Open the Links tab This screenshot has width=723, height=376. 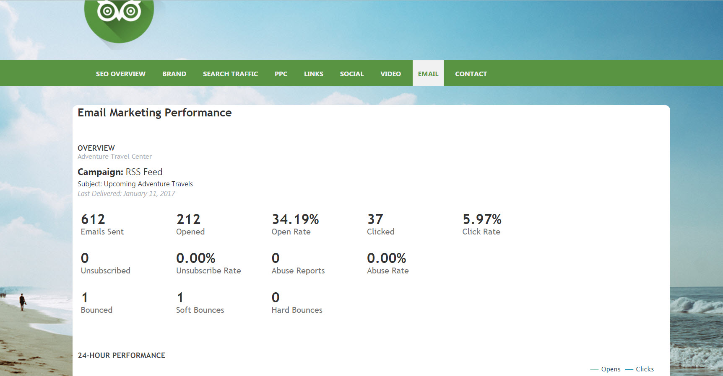pyautogui.click(x=313, y=74)
